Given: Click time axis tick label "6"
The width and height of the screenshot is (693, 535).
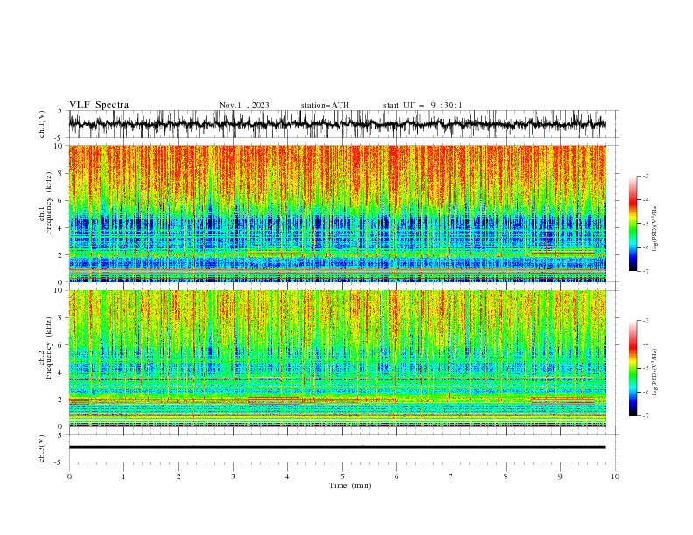Looking at the screenshot, I should point(396,476).
